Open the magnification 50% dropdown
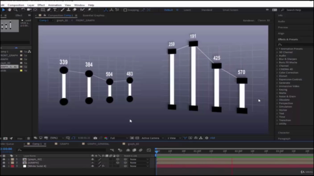The width and height of the screenshot is (314, 176). (57, 138)
